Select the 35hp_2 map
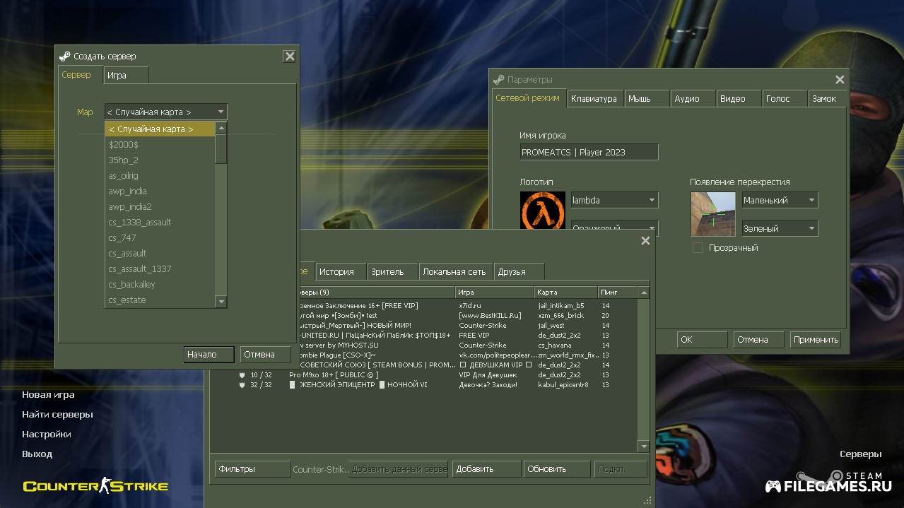This screenshot has width=904, height=508. coord(160,160)
